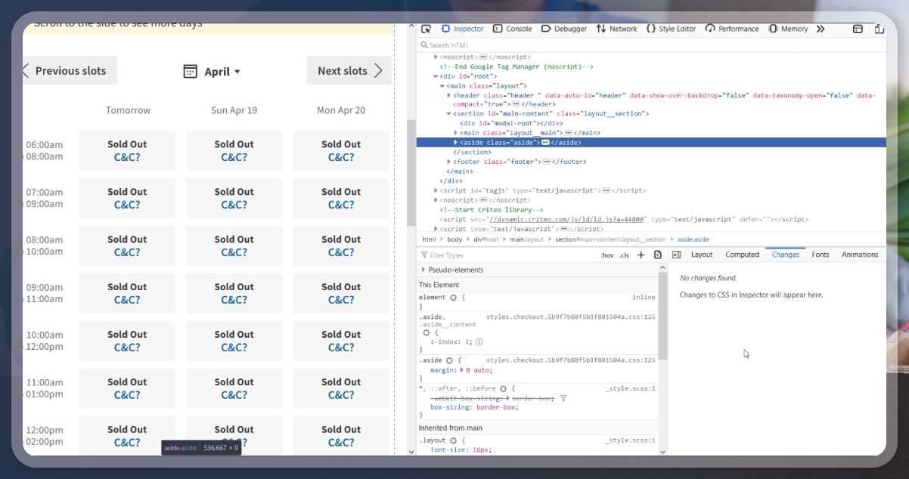Show more devtools tabs chevron
909x479 pixels.
tap(821, 29)
